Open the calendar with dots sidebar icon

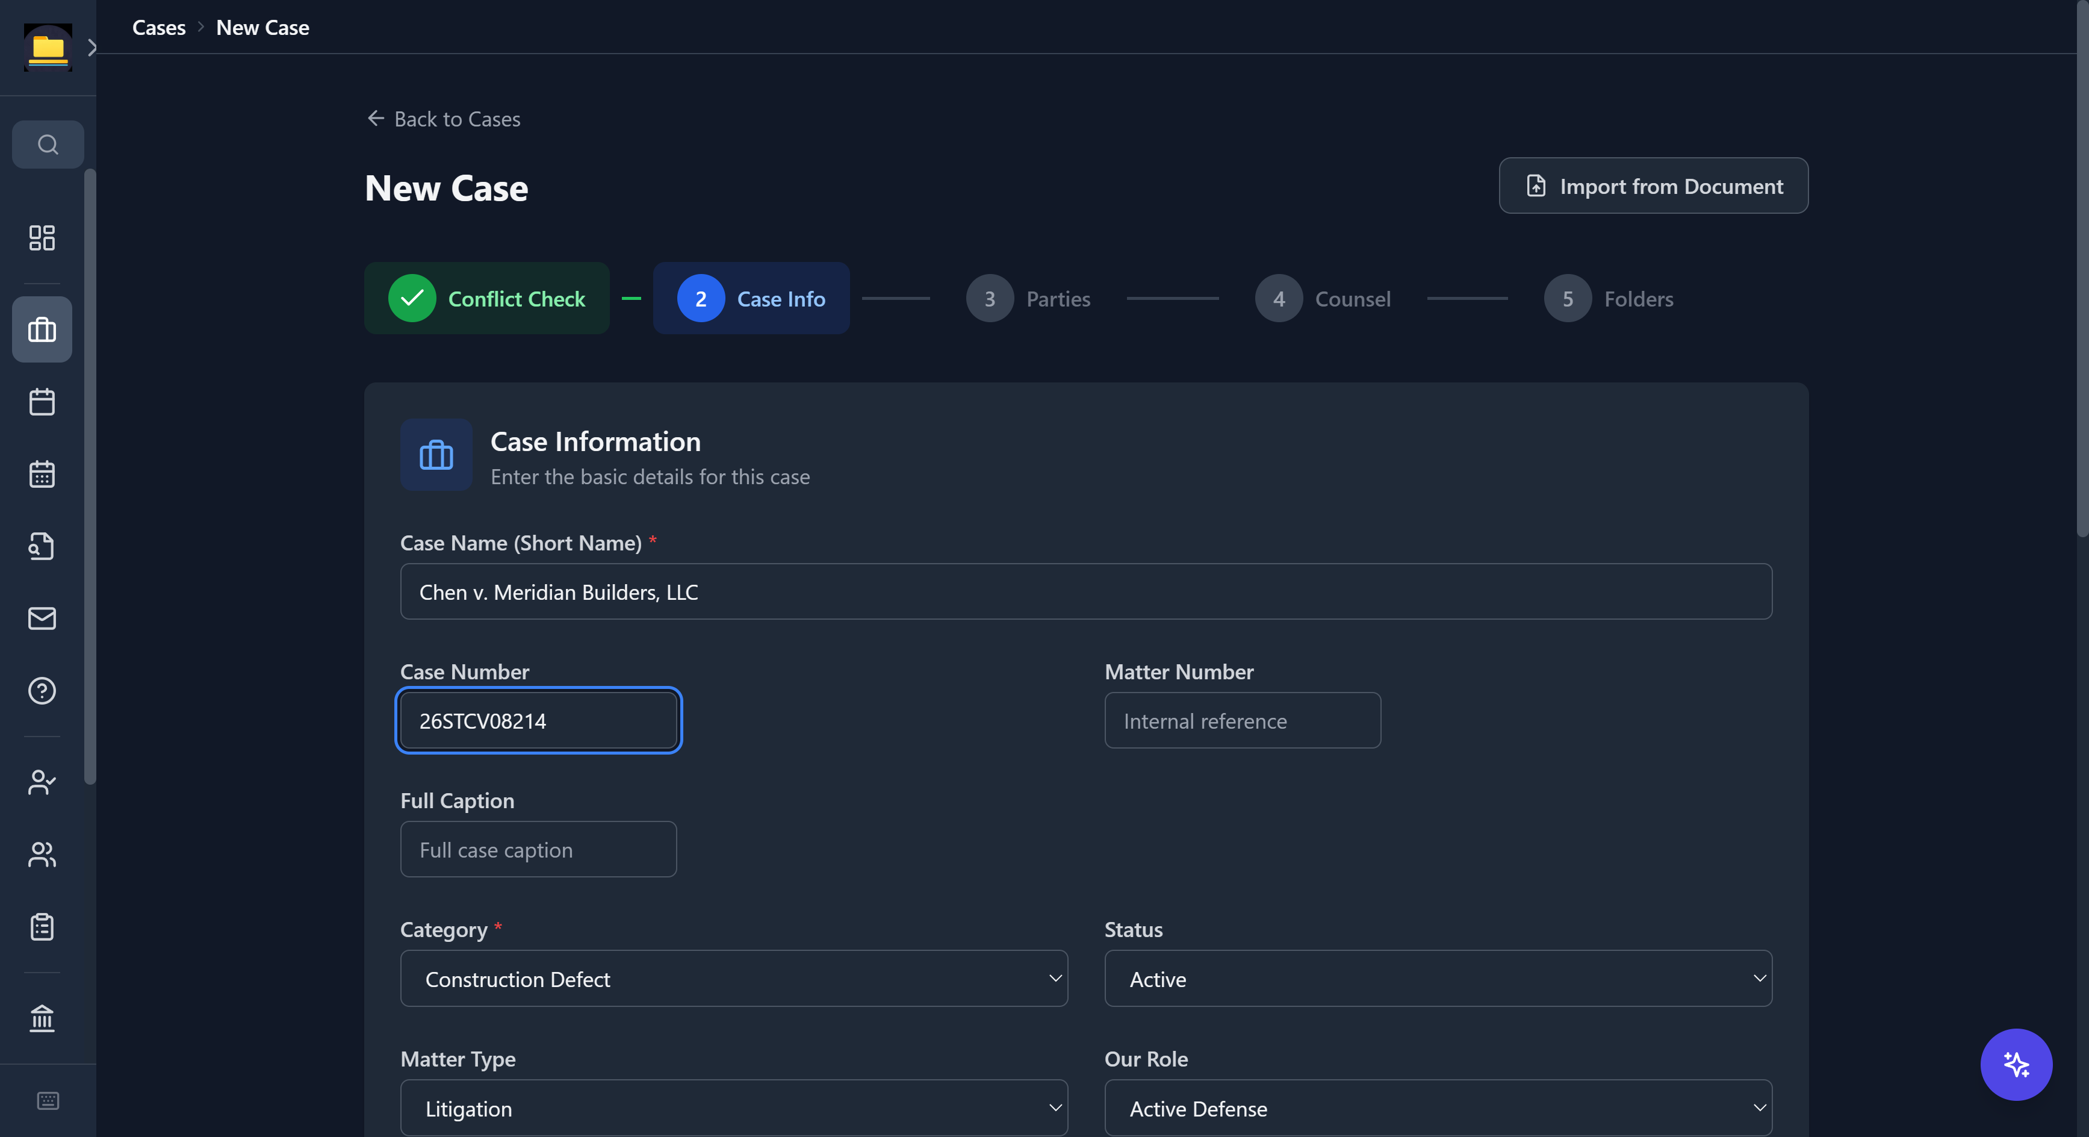[x=42, y=475]
